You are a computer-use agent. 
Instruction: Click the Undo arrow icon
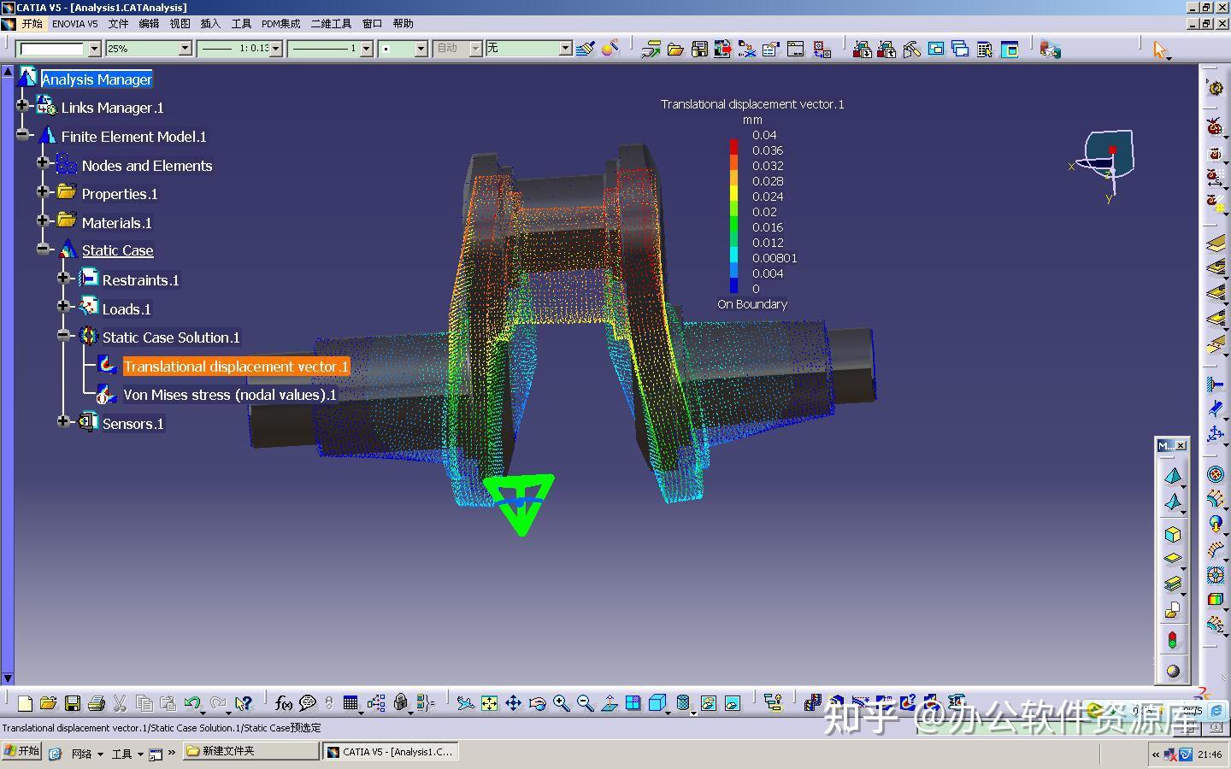[192, 703]
